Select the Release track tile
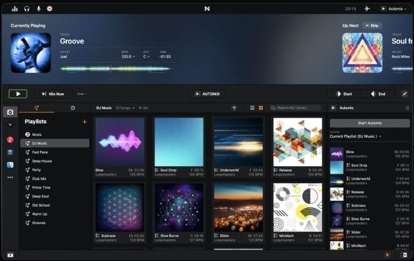Image resolution: width=414 pixels, height=261 pixels. click(297, 147)
